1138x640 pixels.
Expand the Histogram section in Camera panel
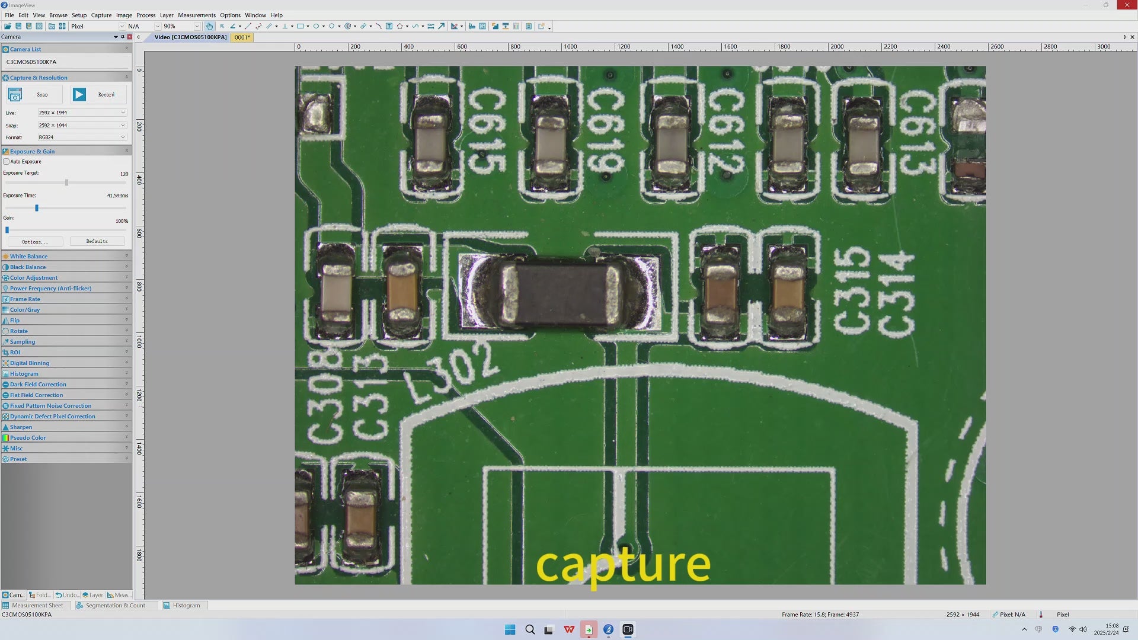pyautogui.click(x=66, y=373)
